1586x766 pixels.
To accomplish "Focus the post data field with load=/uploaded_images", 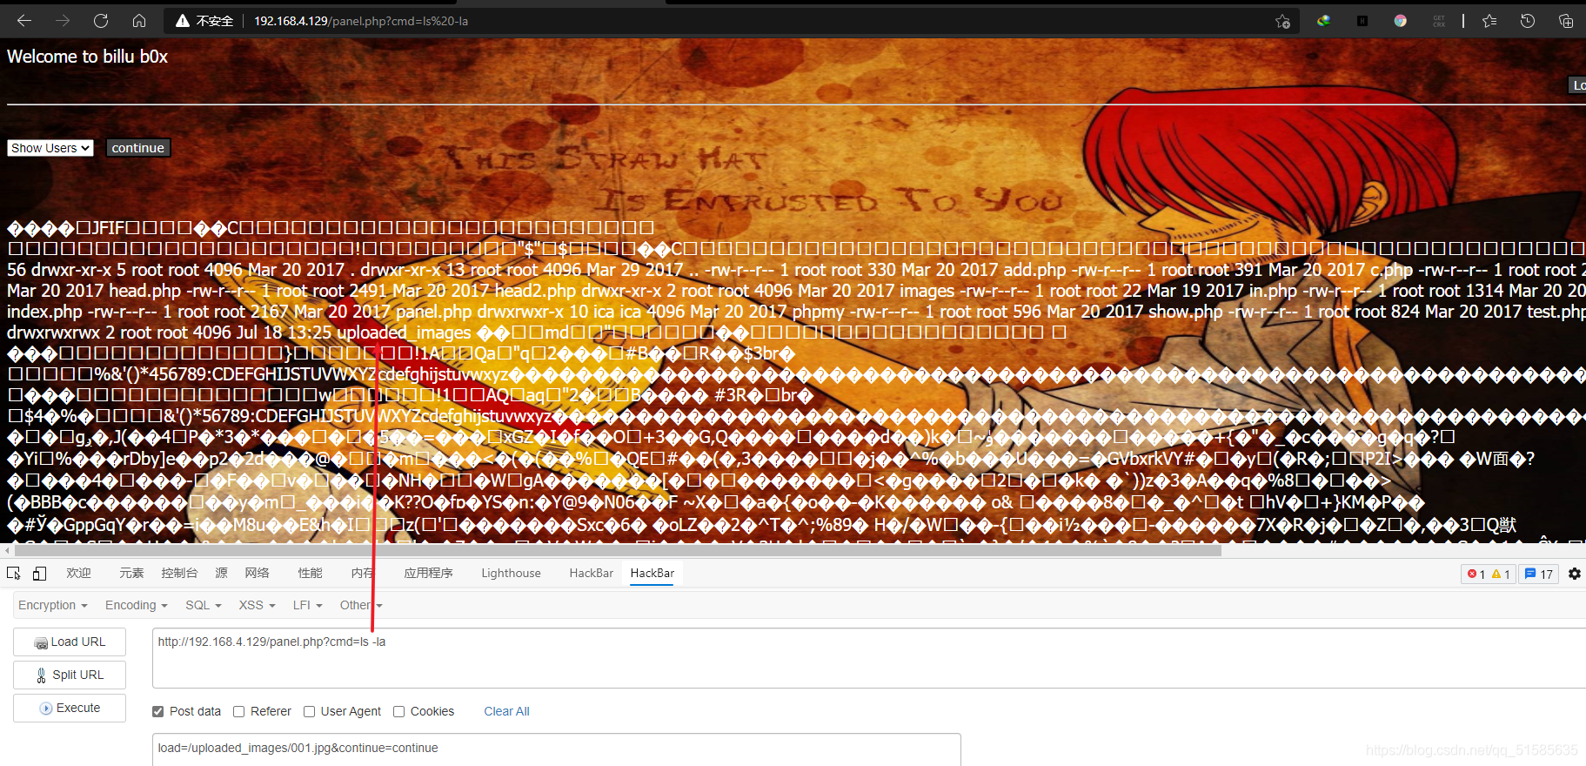I will [557, 749].
